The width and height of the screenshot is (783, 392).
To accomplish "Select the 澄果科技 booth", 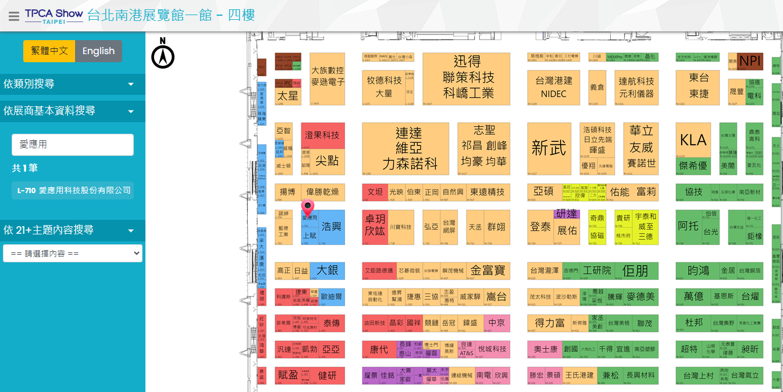I will [323, 135].
